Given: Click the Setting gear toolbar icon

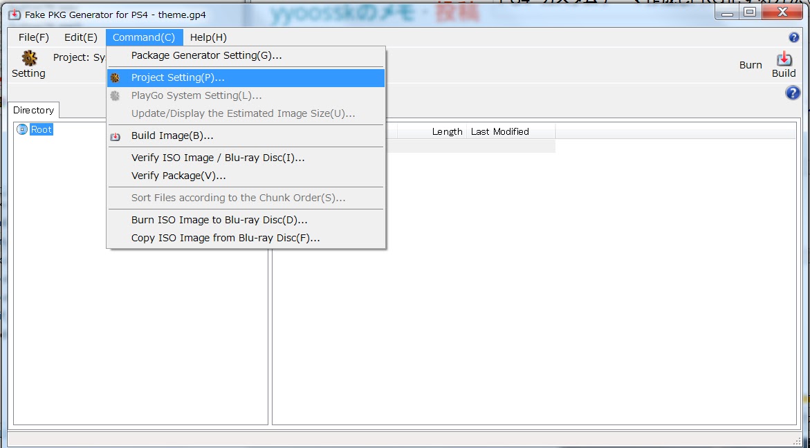Looking at the screenshot, I should pyautogui.click(x=29, y=58).
